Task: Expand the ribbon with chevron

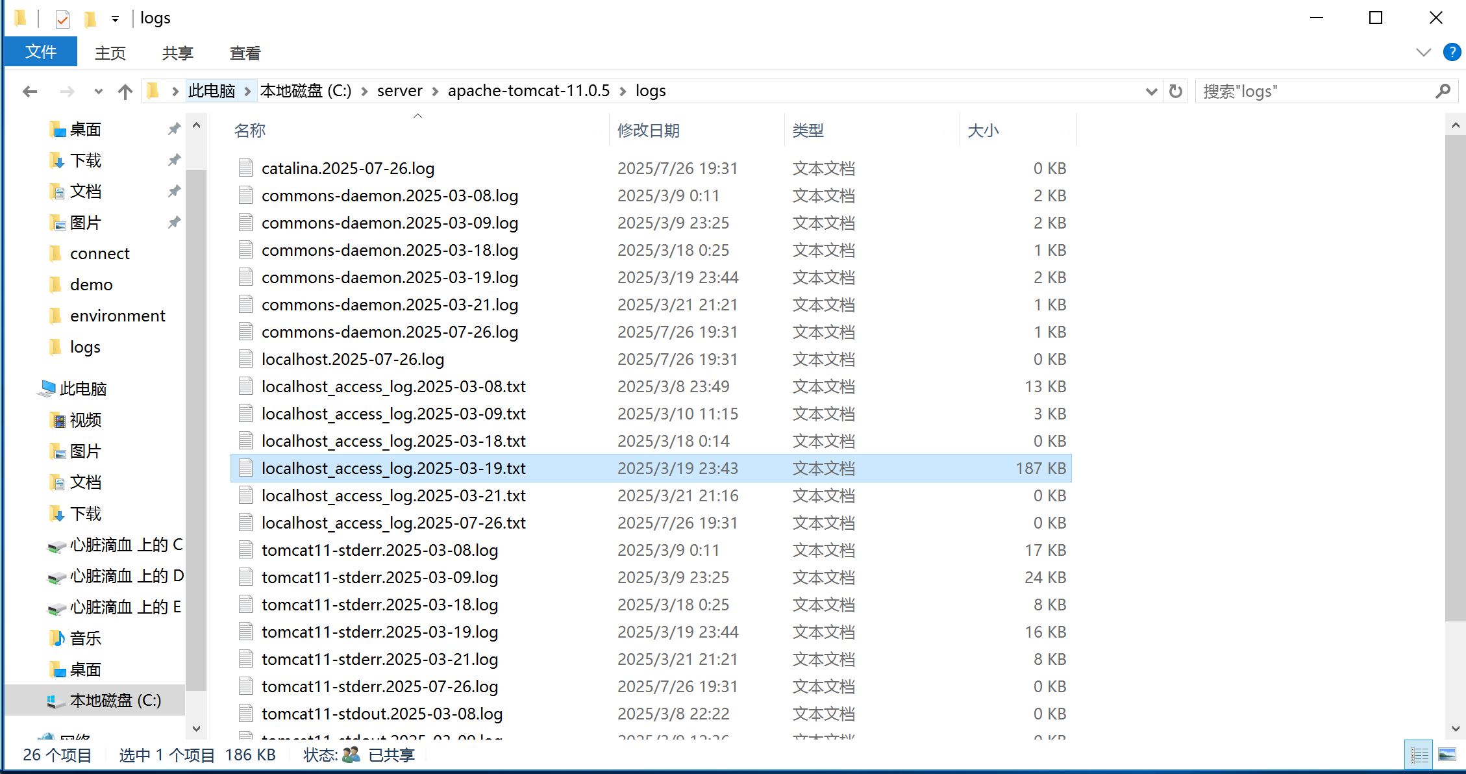Action: point(1423,53)
